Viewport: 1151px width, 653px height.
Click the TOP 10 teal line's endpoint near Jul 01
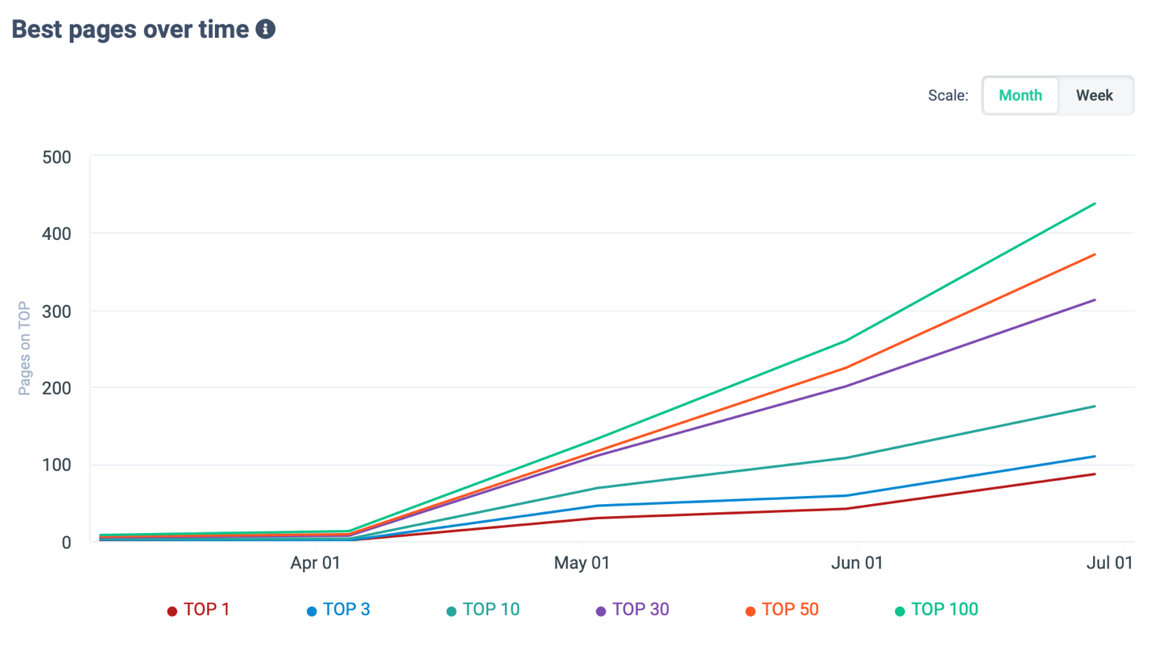1095,407
